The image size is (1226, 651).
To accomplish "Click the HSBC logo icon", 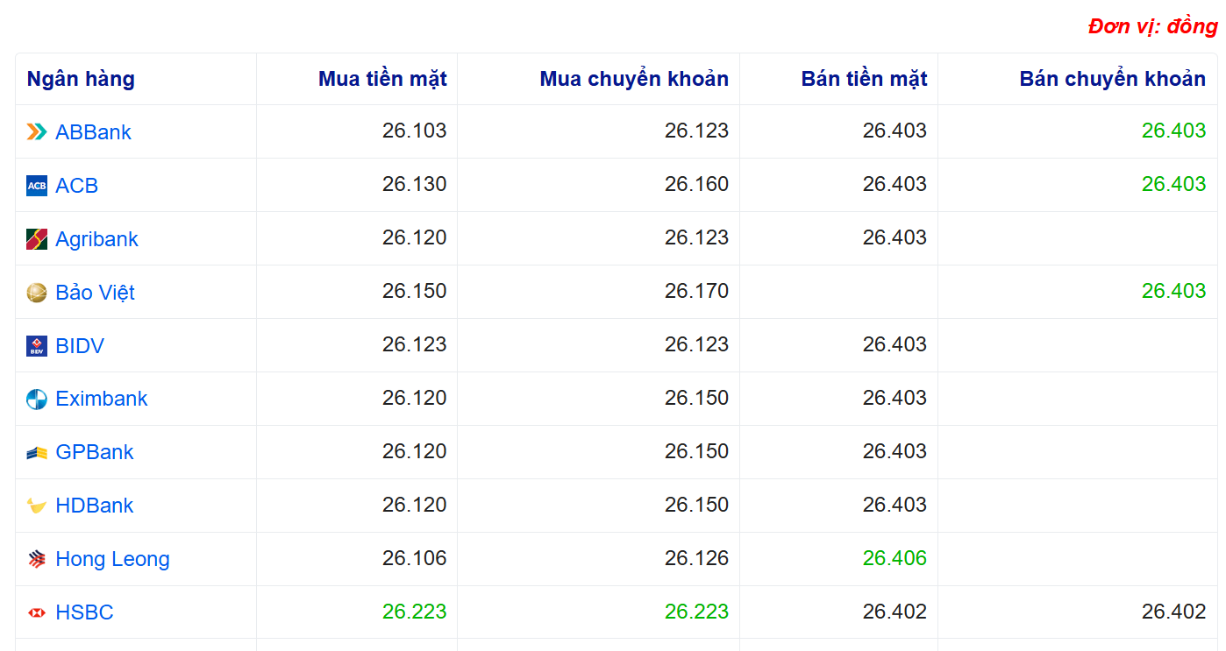I will pyautogui.click(x=37, y=612).
